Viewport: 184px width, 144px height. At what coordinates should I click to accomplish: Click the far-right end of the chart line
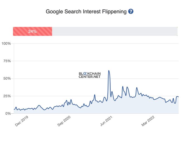178,97
